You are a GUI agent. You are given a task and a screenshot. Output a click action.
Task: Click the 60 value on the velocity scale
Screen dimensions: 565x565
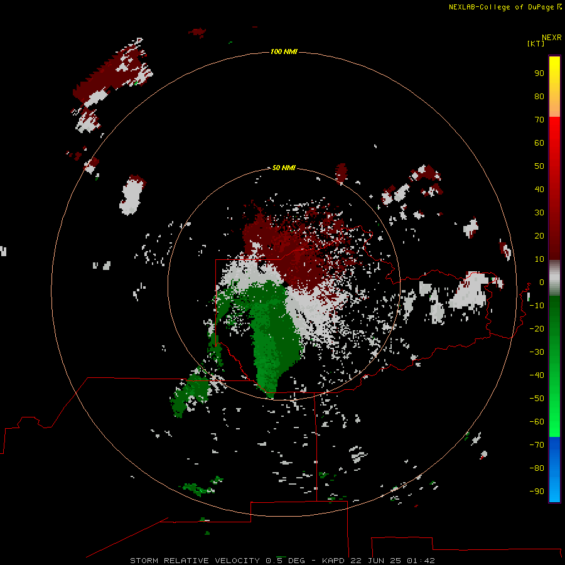[x=539, y=143]
